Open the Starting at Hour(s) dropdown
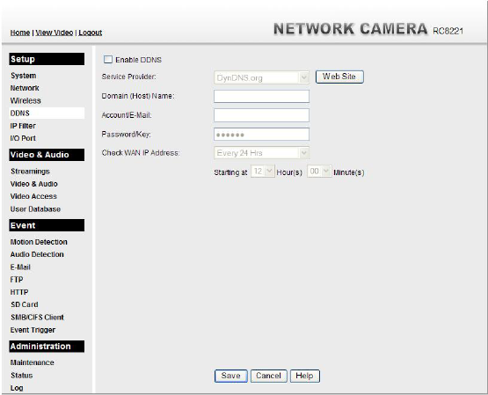The image size is (488, 395). tap(263, 172)
